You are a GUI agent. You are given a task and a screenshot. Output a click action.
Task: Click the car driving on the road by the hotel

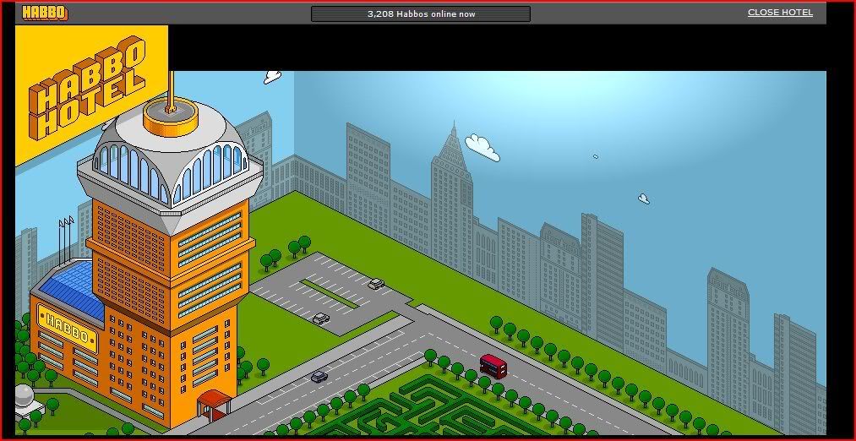(319, 376)
